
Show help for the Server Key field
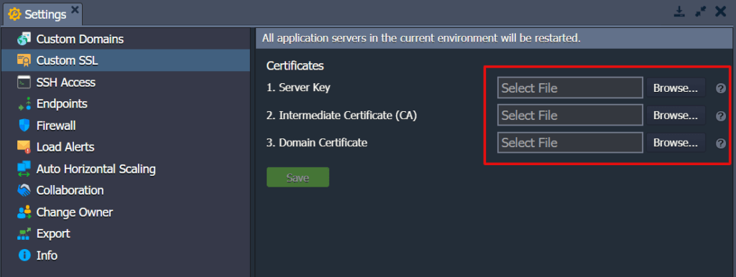pyautogui.click(x=721, y=88)
